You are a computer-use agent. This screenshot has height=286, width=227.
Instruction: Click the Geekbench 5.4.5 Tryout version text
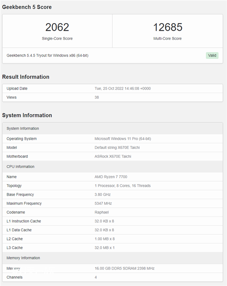click(47, 55)
